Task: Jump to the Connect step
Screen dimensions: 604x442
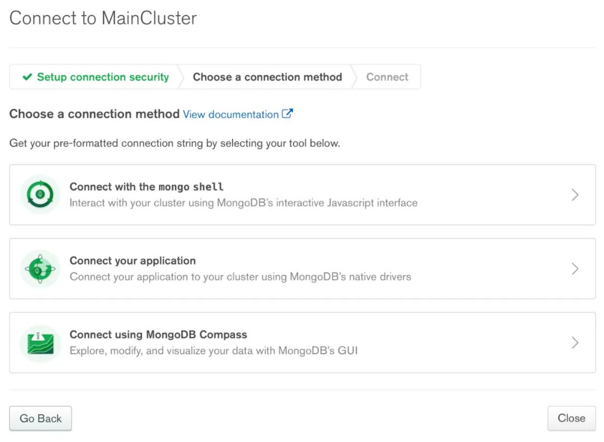Action: 387,77
